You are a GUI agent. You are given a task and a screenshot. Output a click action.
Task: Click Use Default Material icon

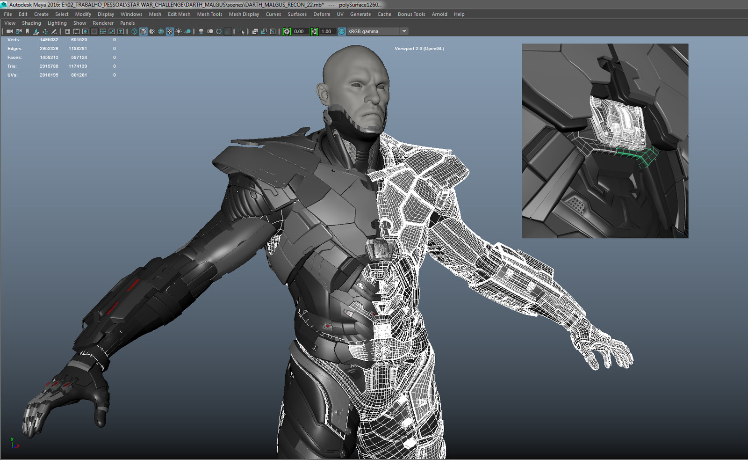[x=152, y=31]
